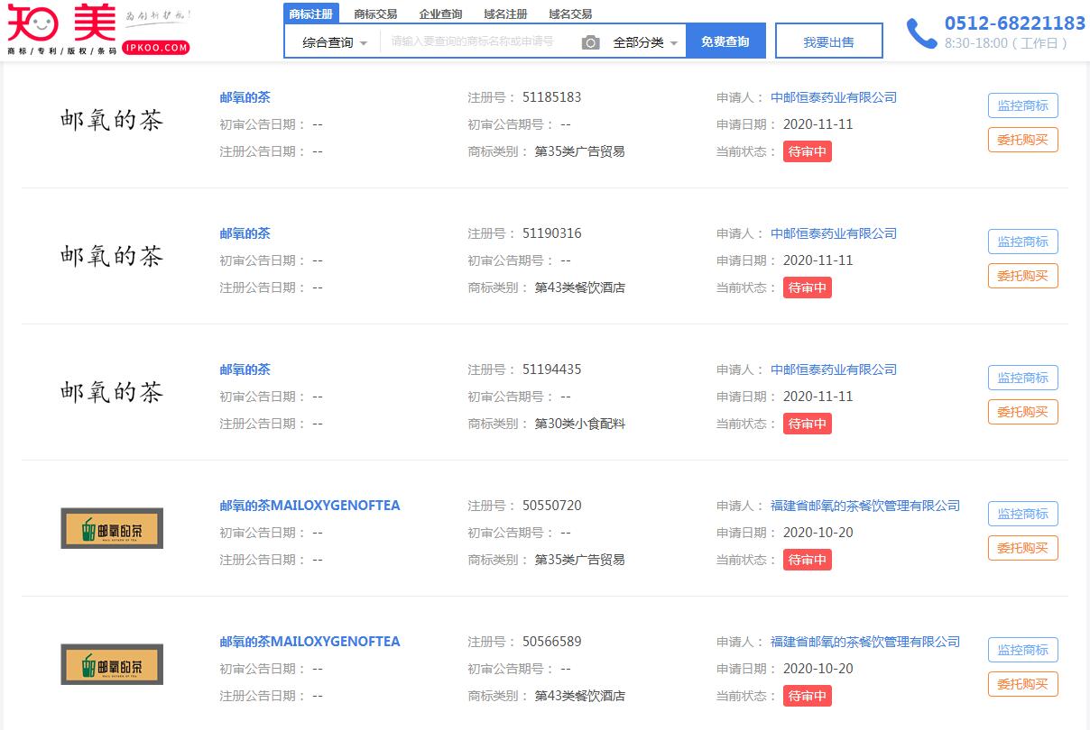Image resolution: width=1090 pixels, height=730 pixels.
Task: Click application date 2020-10-20 in row 50550720
Action: pyautogui.click(x=818, y=533)
